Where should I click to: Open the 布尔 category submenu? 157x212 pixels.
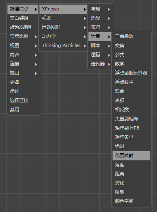pyautogui.click(x=100, y=27)
